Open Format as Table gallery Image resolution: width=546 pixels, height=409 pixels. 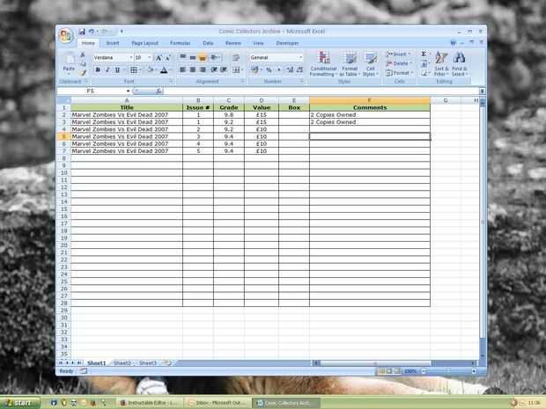tap(350, 63)
